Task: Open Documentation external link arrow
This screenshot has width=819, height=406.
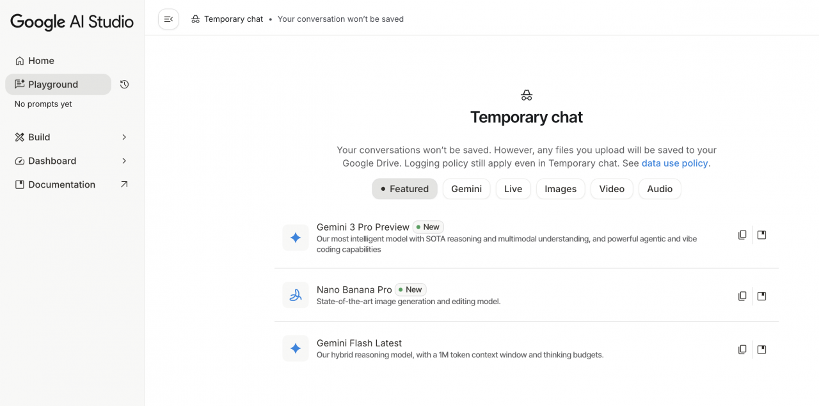Action: (x=124, y=184)
